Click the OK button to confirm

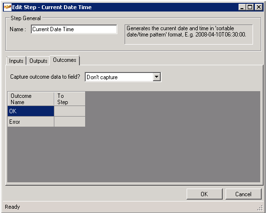204,194
